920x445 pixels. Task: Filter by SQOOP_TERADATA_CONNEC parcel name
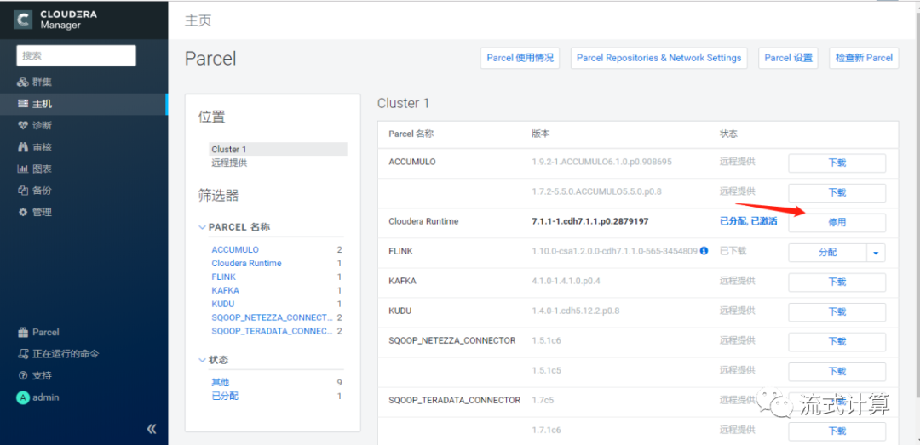coord(273,331)
